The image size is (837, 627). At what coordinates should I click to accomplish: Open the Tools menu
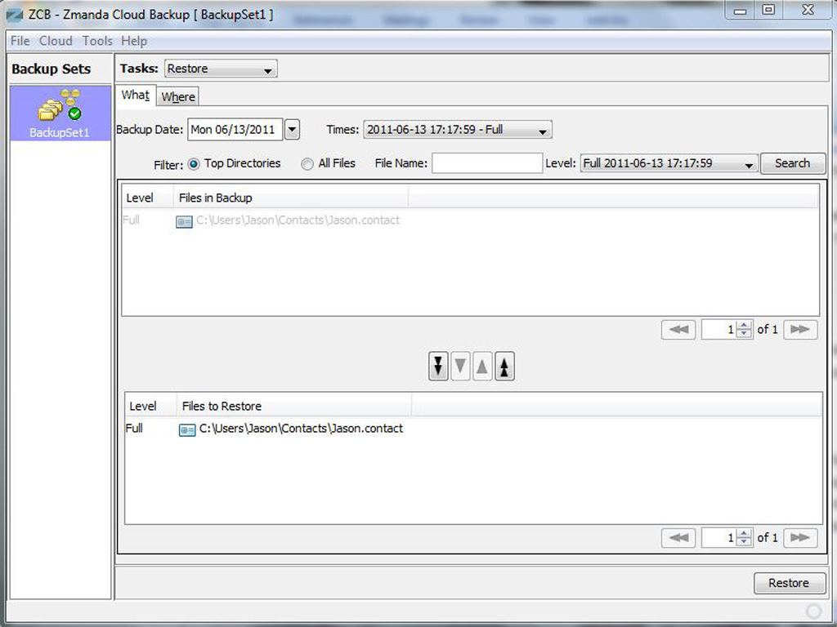[97, 41]
